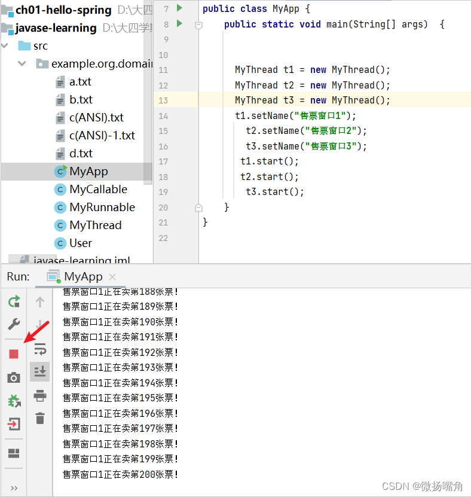Click the User class icon
The image size is (471, 497).
[x=60, y=243]
